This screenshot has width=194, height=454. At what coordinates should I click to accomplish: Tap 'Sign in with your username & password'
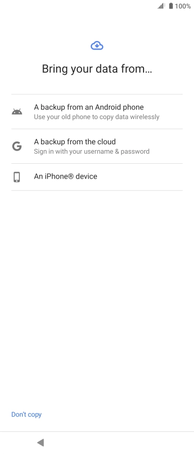click(x=91, y=152)
